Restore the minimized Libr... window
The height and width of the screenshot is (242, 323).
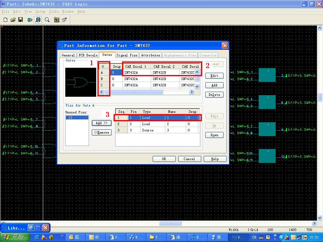point(31,228)
